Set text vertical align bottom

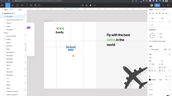pyautogui.click(x=165, y=71)
